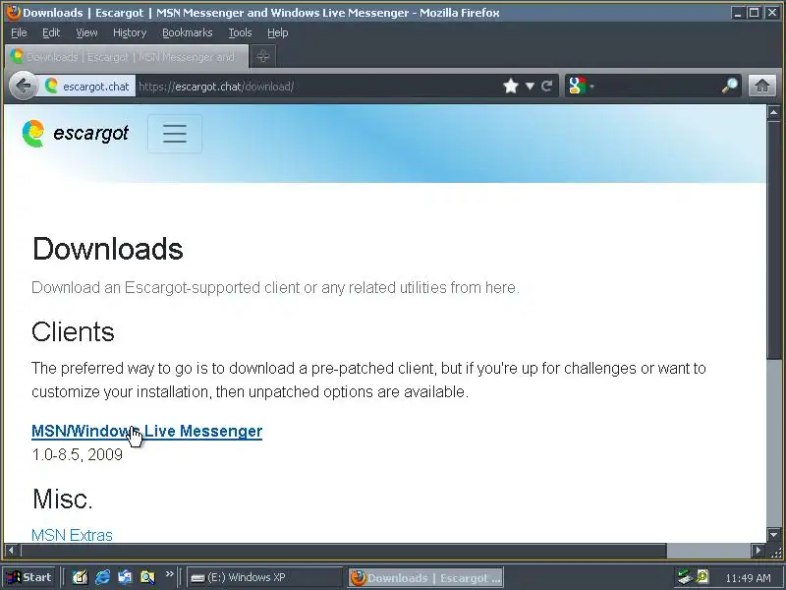Viewport: 786px width, 590px height.
Task: Click the first Quick Launch icon
Action: pyautogui.click(x=80, y=577)
